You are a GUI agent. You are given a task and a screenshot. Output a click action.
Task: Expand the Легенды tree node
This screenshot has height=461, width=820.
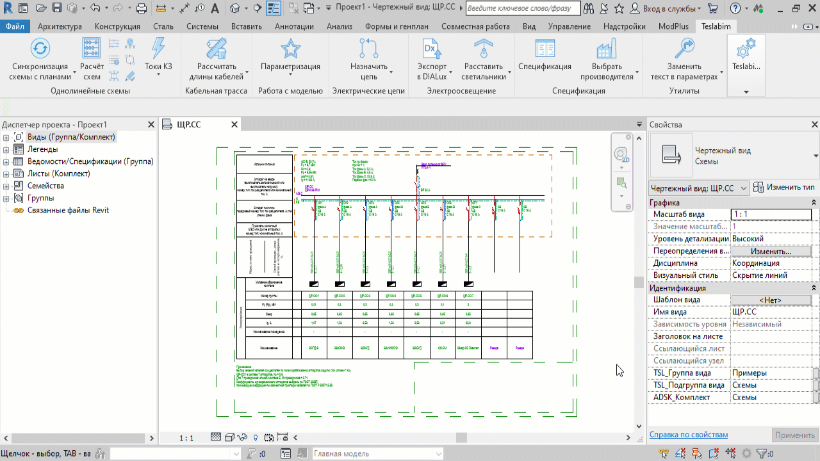click(7, 150)
